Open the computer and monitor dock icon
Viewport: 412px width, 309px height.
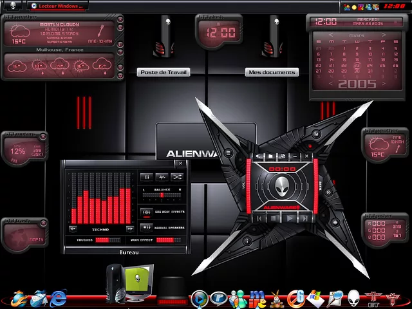coord(129,284)
